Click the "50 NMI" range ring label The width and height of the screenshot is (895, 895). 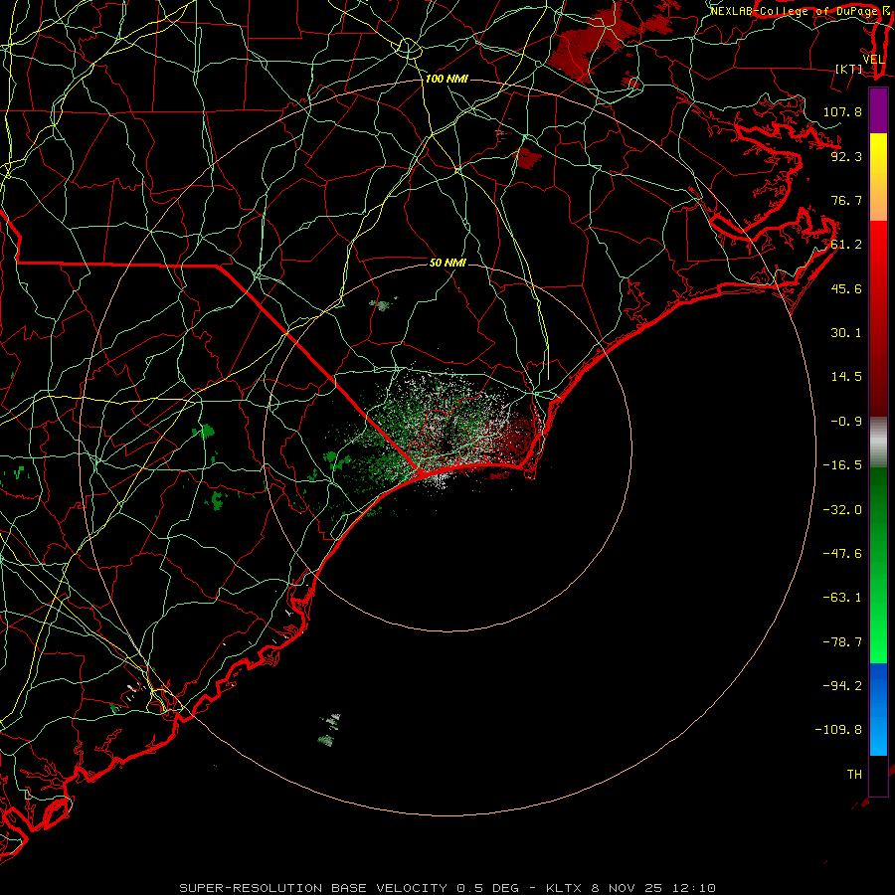(x=447, y=263)
